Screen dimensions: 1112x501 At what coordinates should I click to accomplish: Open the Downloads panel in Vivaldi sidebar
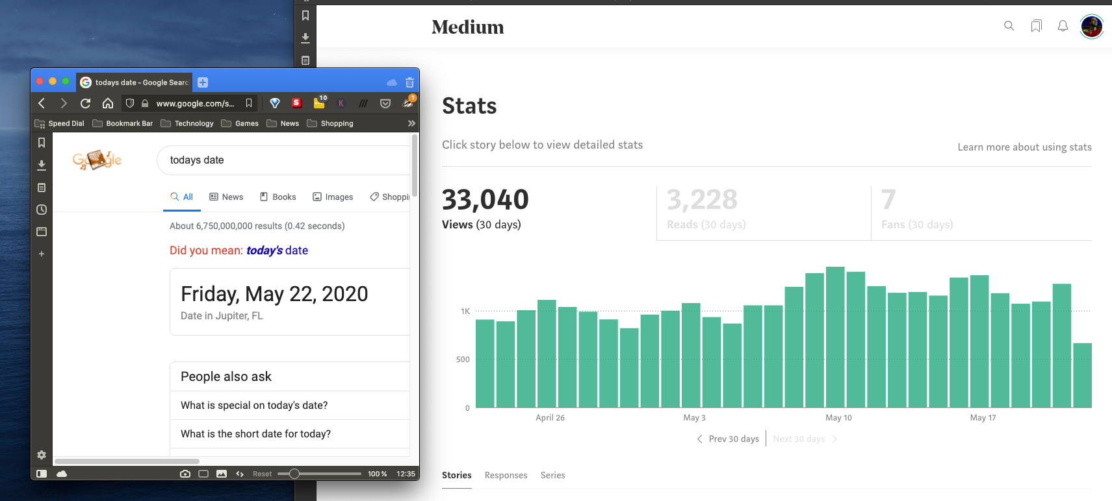42,165
